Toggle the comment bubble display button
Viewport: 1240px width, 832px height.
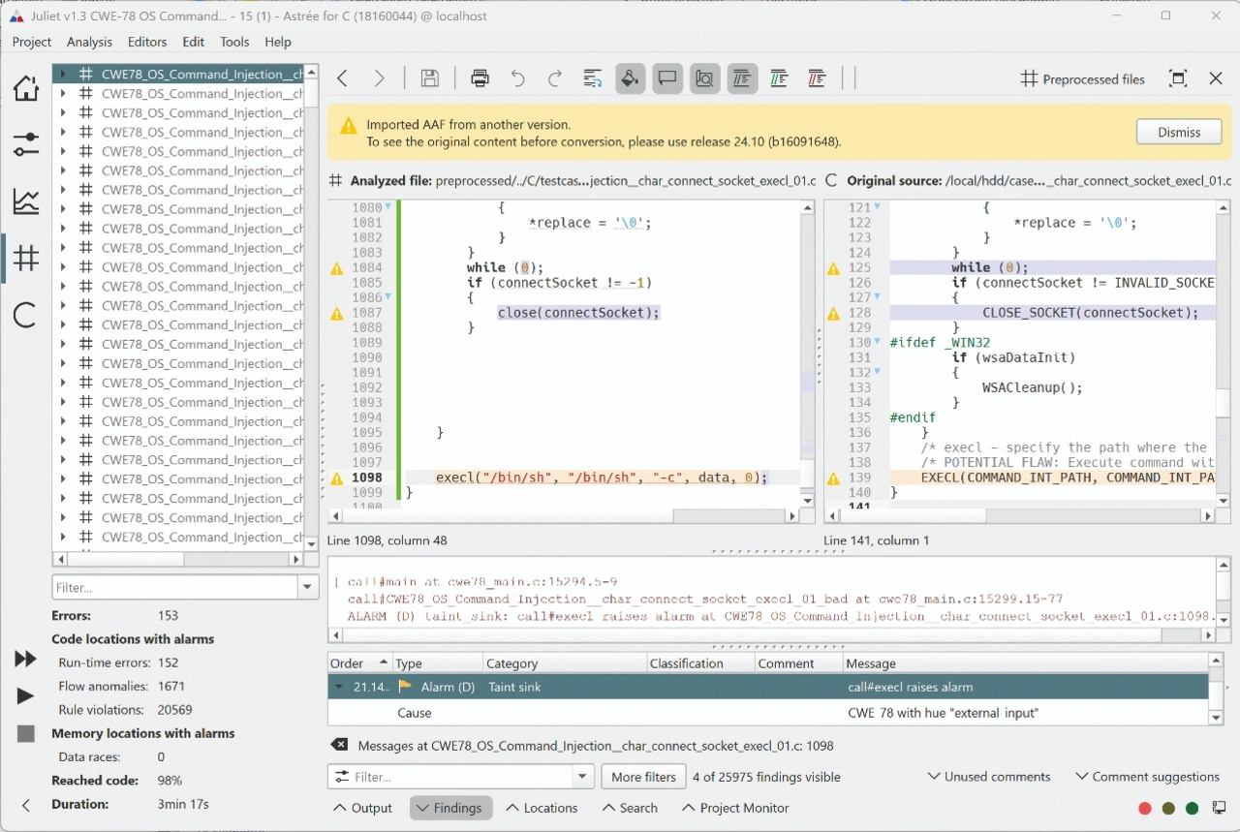tap(667, 79)
